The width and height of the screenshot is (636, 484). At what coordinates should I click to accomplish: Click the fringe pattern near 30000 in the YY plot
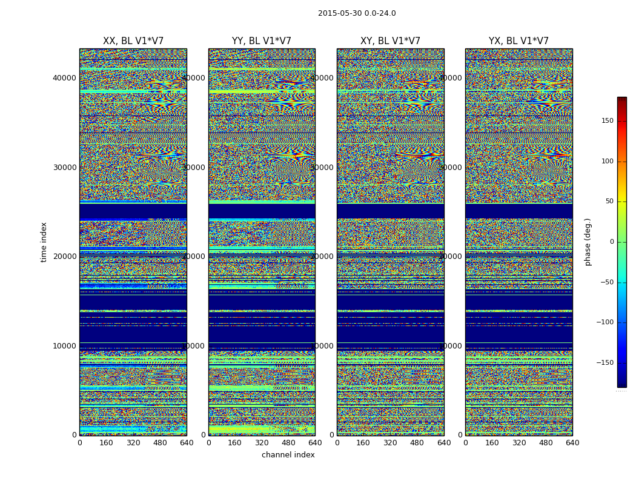tap(293, 171)
